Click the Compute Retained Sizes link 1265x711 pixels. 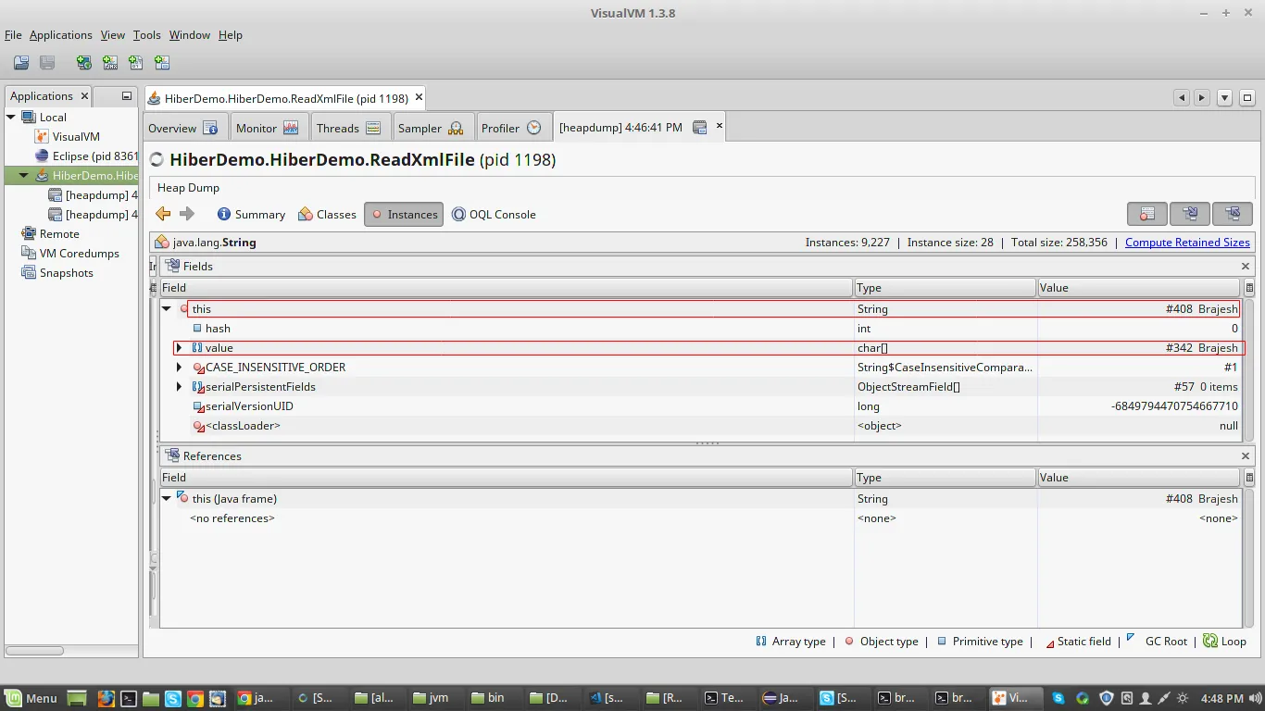click(1187, 243)
